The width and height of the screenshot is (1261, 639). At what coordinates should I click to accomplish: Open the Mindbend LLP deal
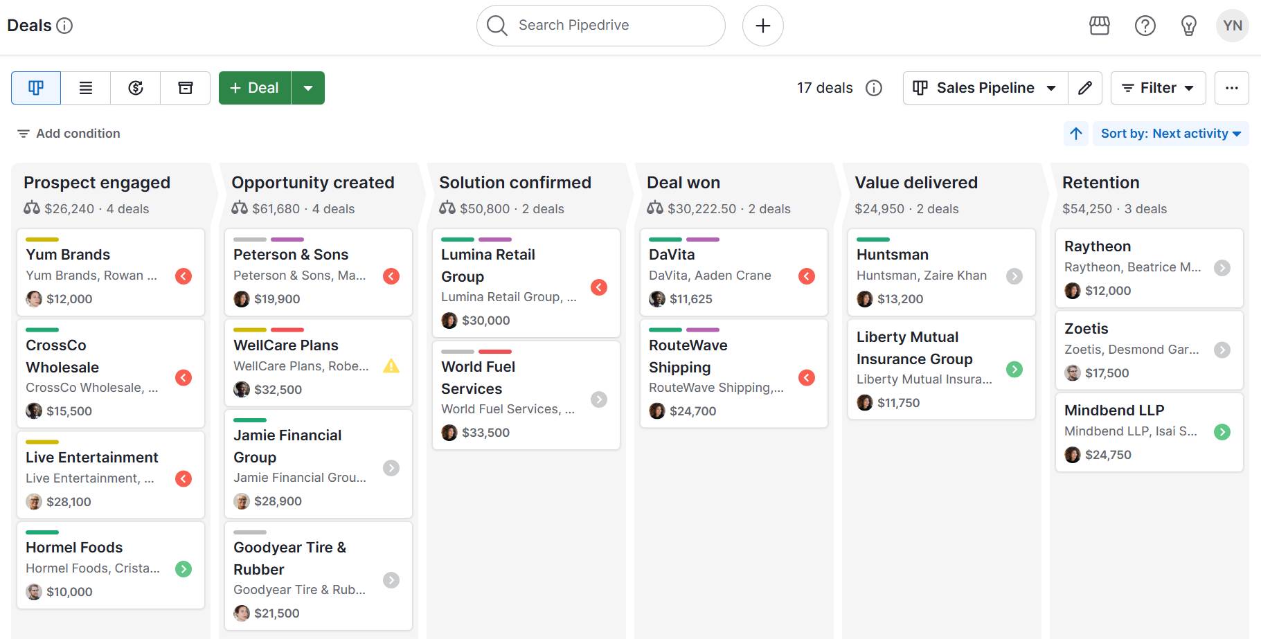(x=1114, y=411)
